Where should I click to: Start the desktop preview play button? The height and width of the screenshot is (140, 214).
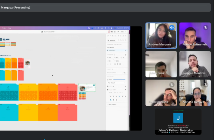point(118,32)
